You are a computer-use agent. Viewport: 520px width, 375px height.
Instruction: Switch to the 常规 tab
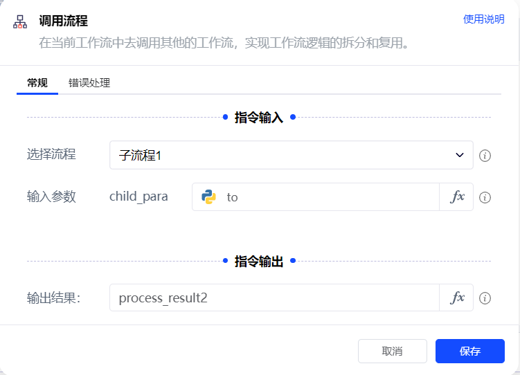[37, 83]
